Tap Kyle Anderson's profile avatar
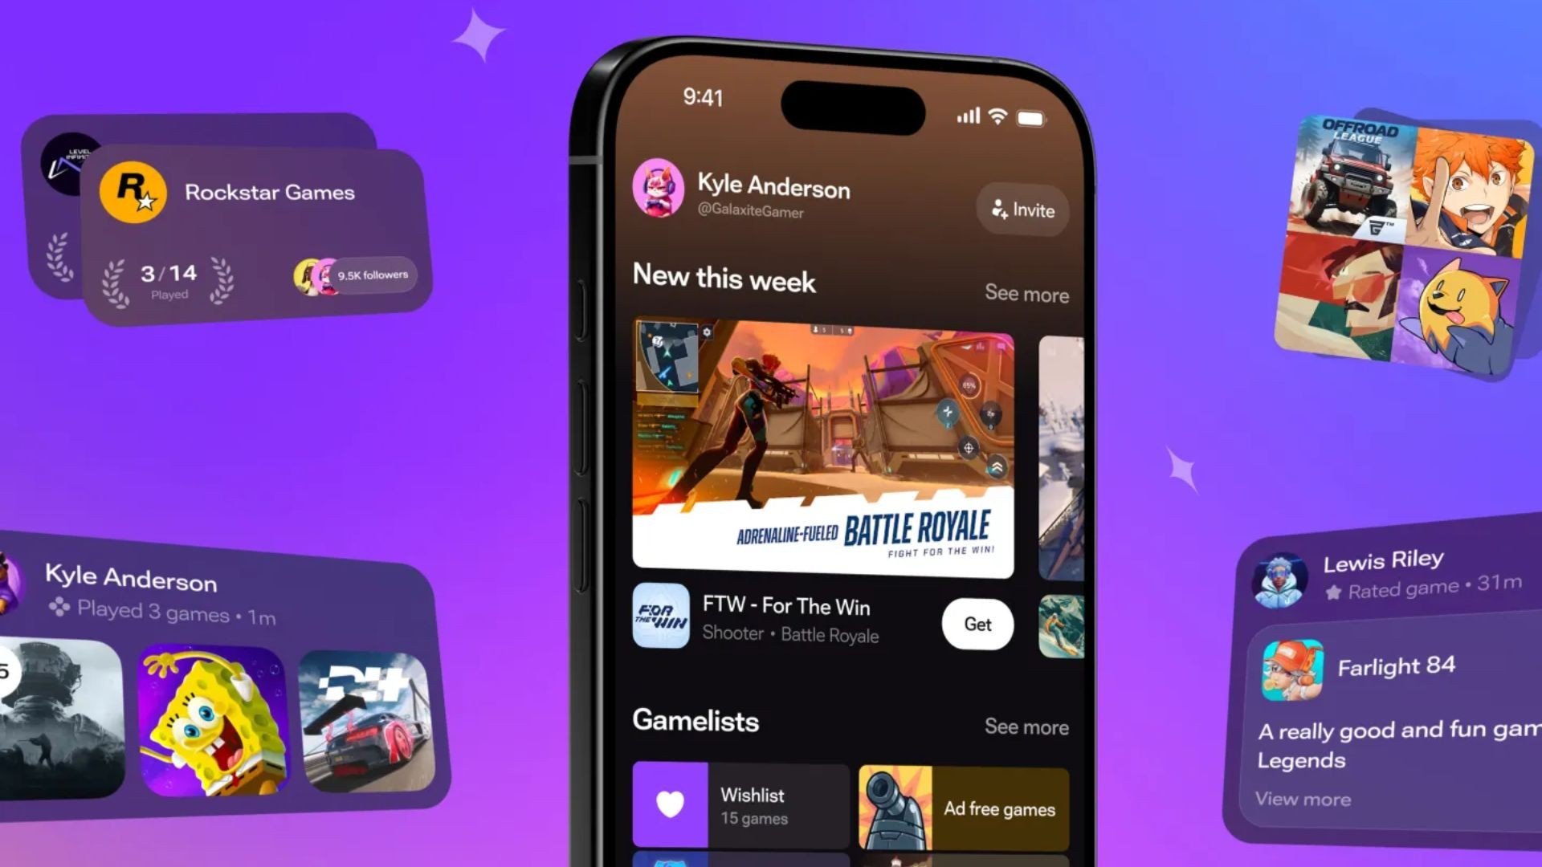Image resolution: width=1542 pixels, height=867 pixels. (658, 196)
